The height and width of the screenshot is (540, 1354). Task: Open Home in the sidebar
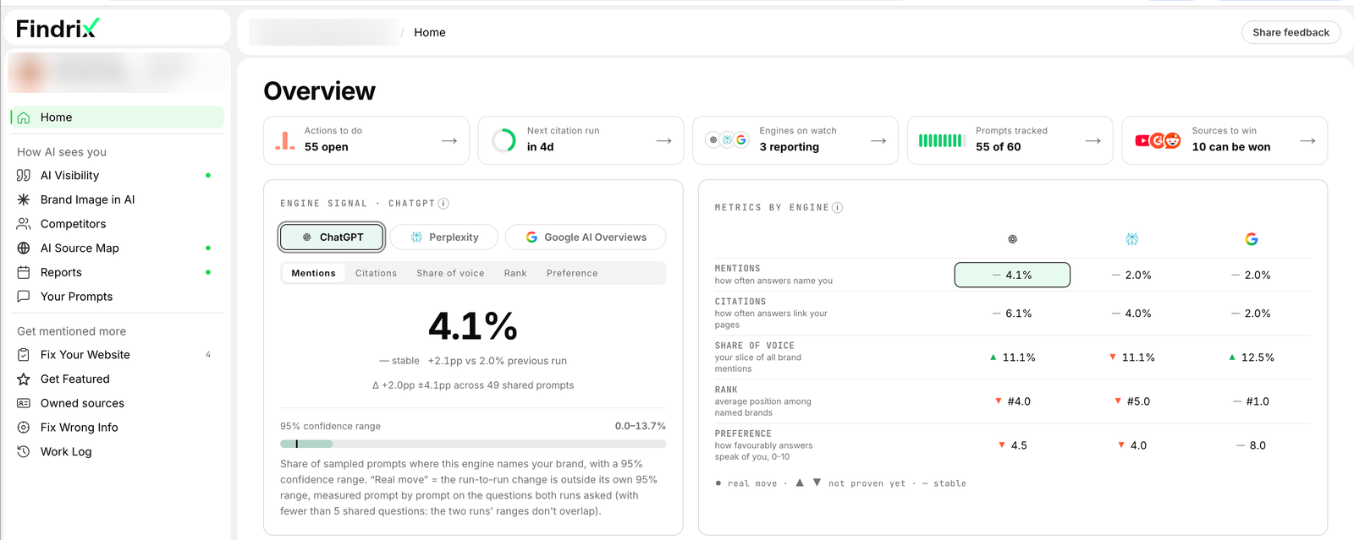[x=118, y=117]
